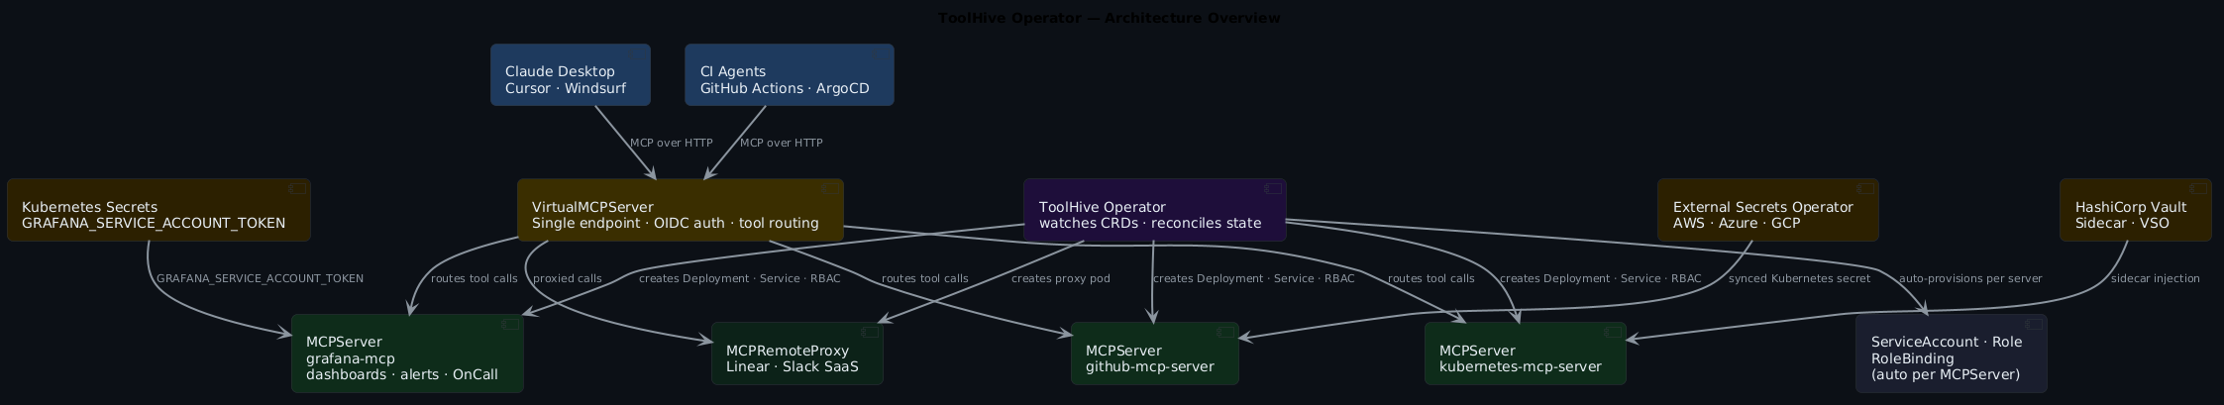The image size is (2224, 405).
Task: Select the HashiCorp Vault node
Action: 2136,210
